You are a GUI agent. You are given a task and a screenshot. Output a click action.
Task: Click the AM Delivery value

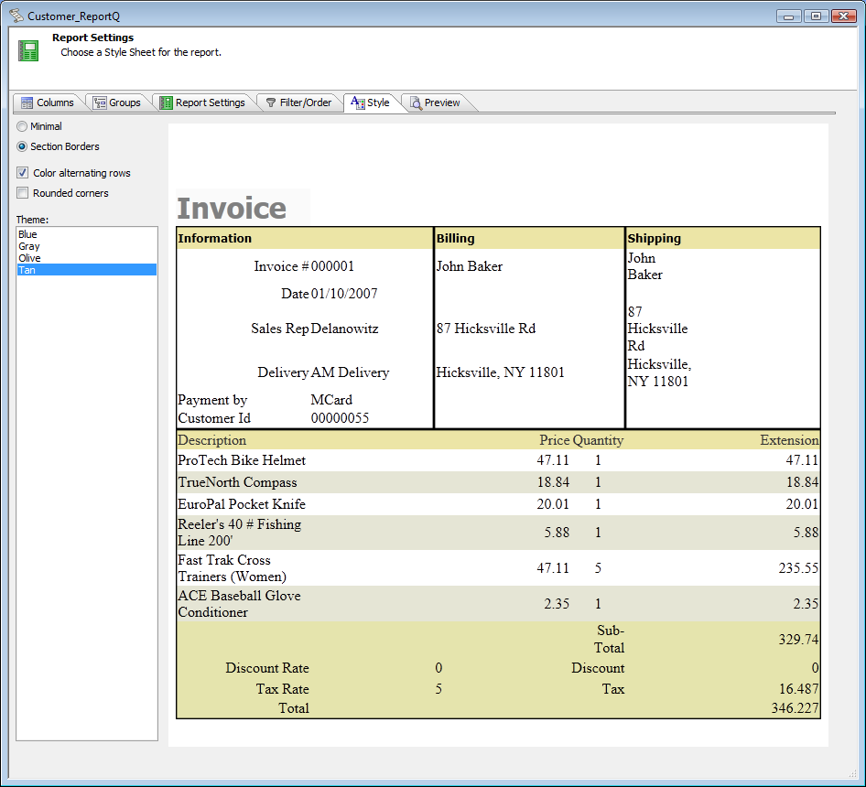(x=350, y=372)
